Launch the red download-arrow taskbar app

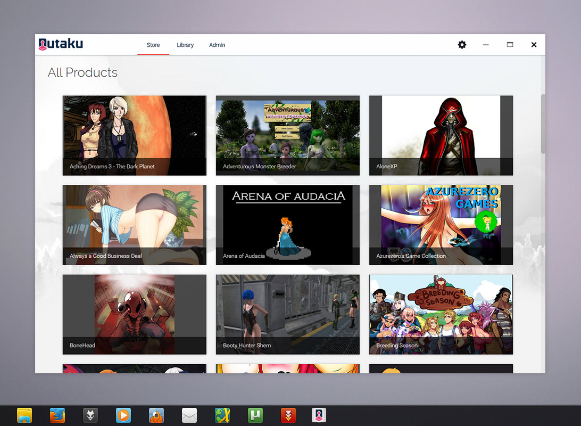[288, 415]
